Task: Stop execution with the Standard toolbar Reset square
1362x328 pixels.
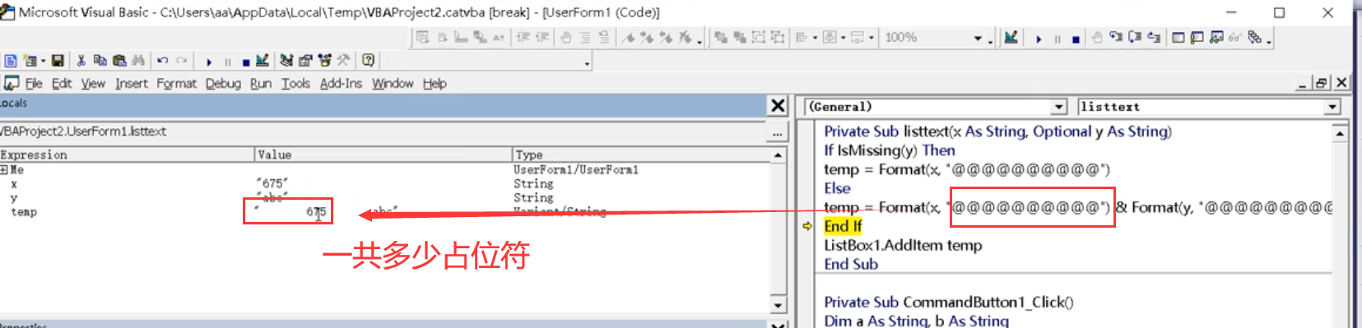Action: tap(246, 62)
